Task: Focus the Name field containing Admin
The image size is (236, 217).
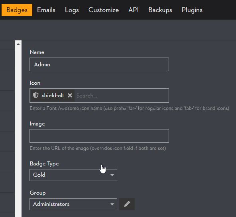Action: pyautogui.click(x=99, y=64)
